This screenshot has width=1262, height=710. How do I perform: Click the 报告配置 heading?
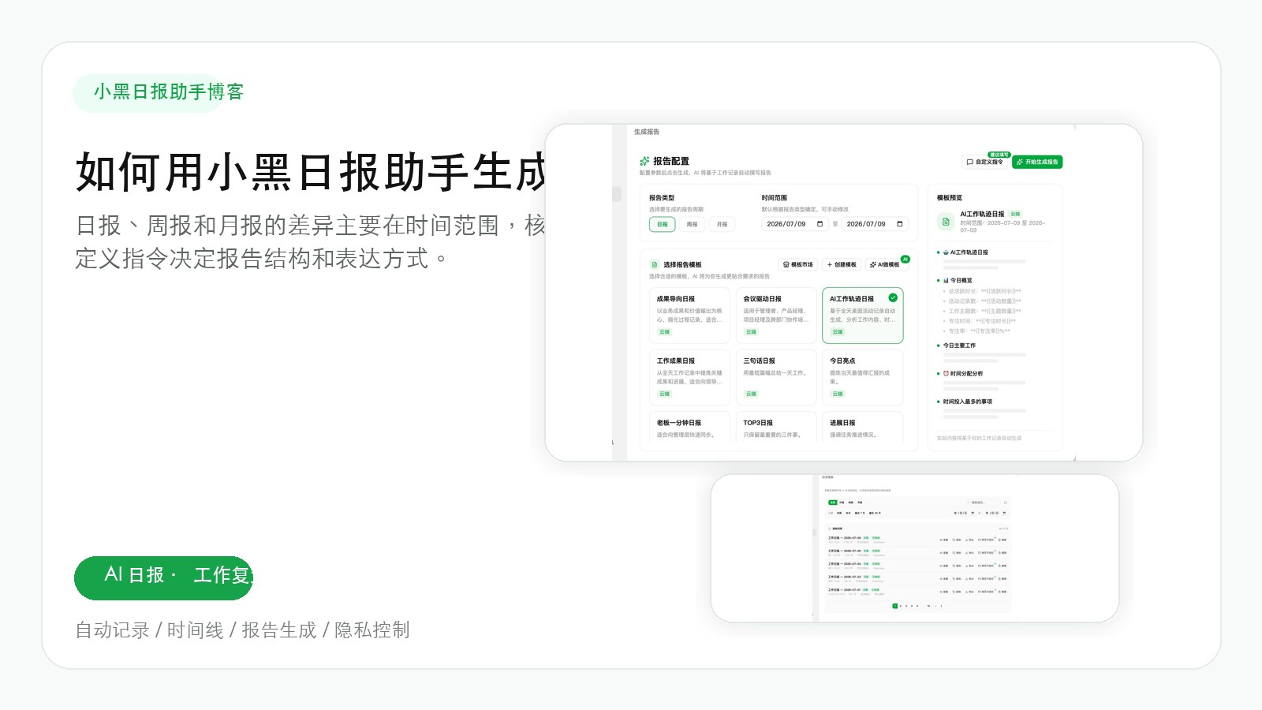[x=671, y=161]
